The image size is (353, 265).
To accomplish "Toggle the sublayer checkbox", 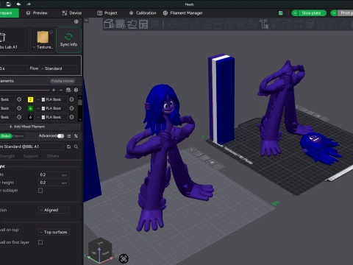I will (40, 191).
